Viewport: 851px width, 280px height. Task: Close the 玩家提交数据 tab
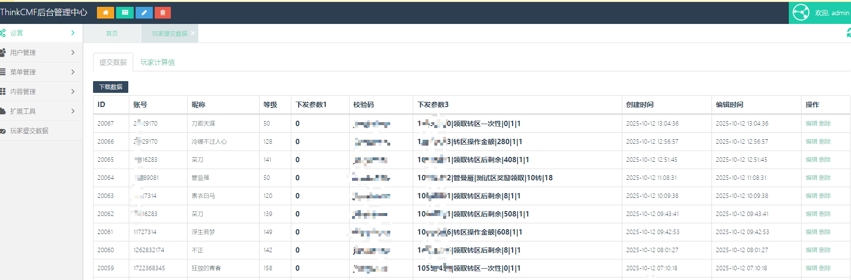(x=193, y=33)
